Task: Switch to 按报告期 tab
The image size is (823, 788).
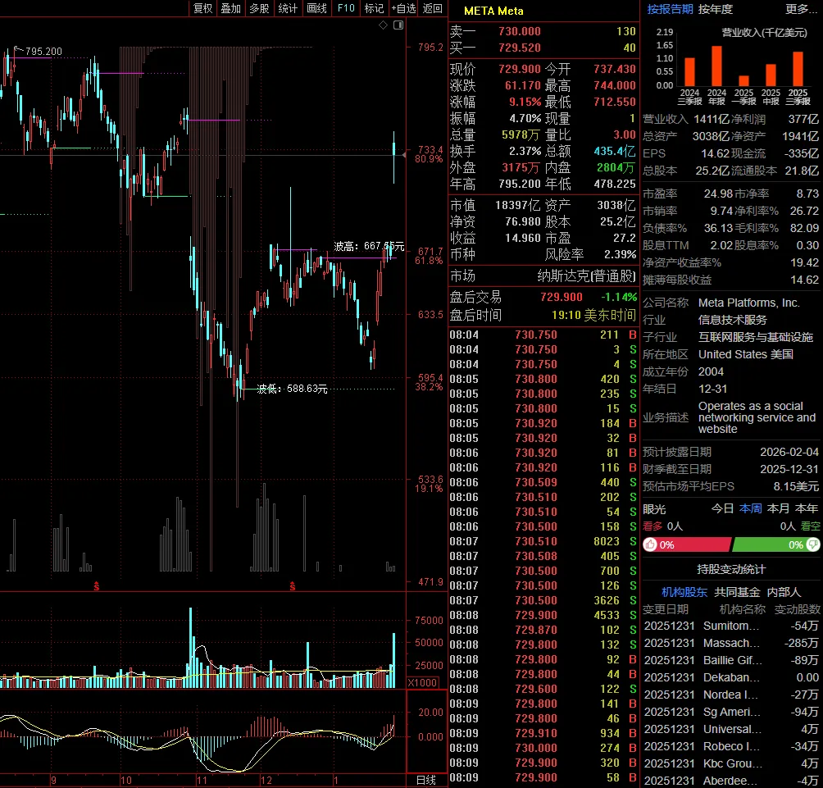Action: pyautogui.click(x=670, y=10)
